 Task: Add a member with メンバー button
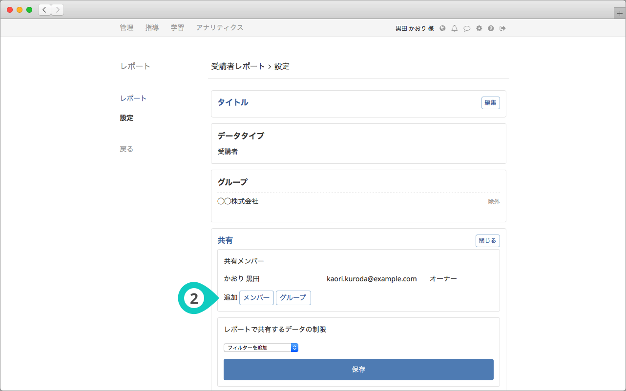256,298
